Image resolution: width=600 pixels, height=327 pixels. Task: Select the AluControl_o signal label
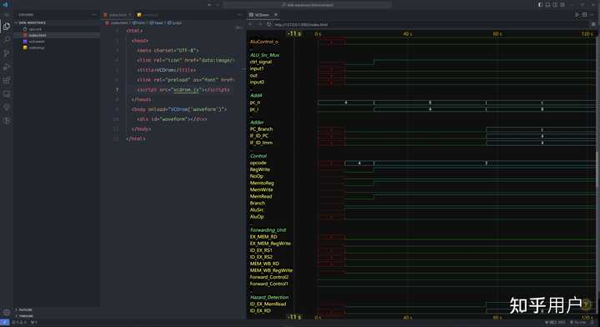point(264,42)
